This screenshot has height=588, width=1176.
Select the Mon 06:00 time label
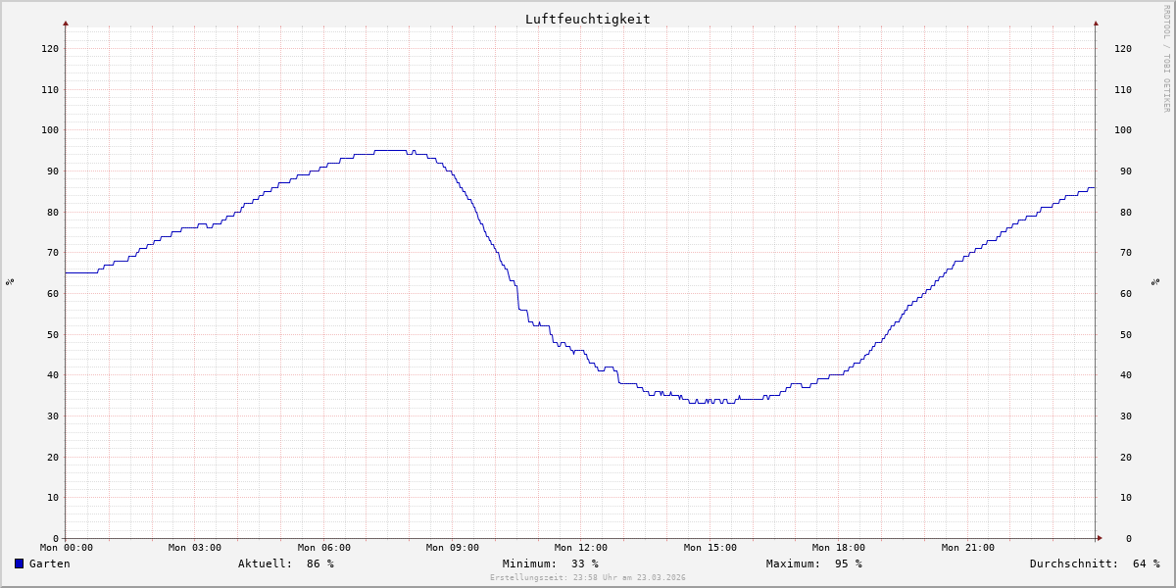(323, 548)
